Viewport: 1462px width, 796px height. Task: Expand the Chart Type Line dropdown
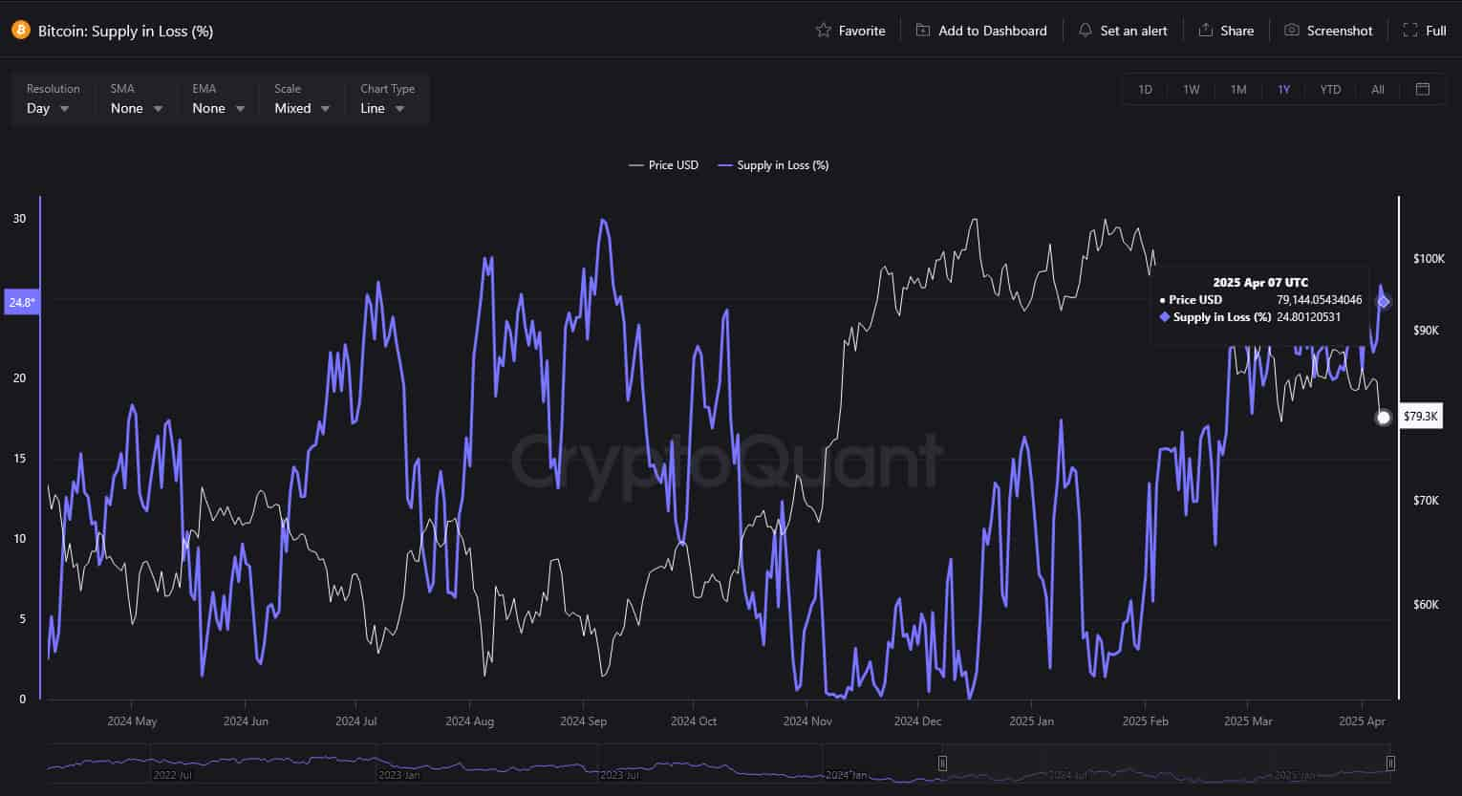pyautogui.click(x=382, y=109)
